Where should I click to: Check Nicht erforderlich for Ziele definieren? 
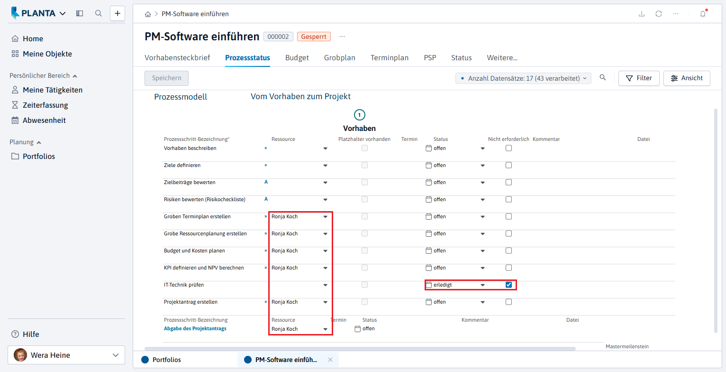508,165
